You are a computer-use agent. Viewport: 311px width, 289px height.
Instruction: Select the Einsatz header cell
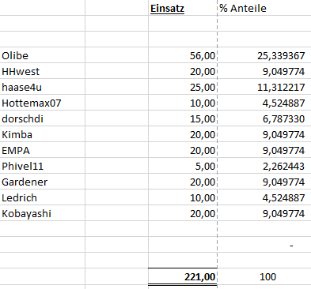tap(183, 8)
